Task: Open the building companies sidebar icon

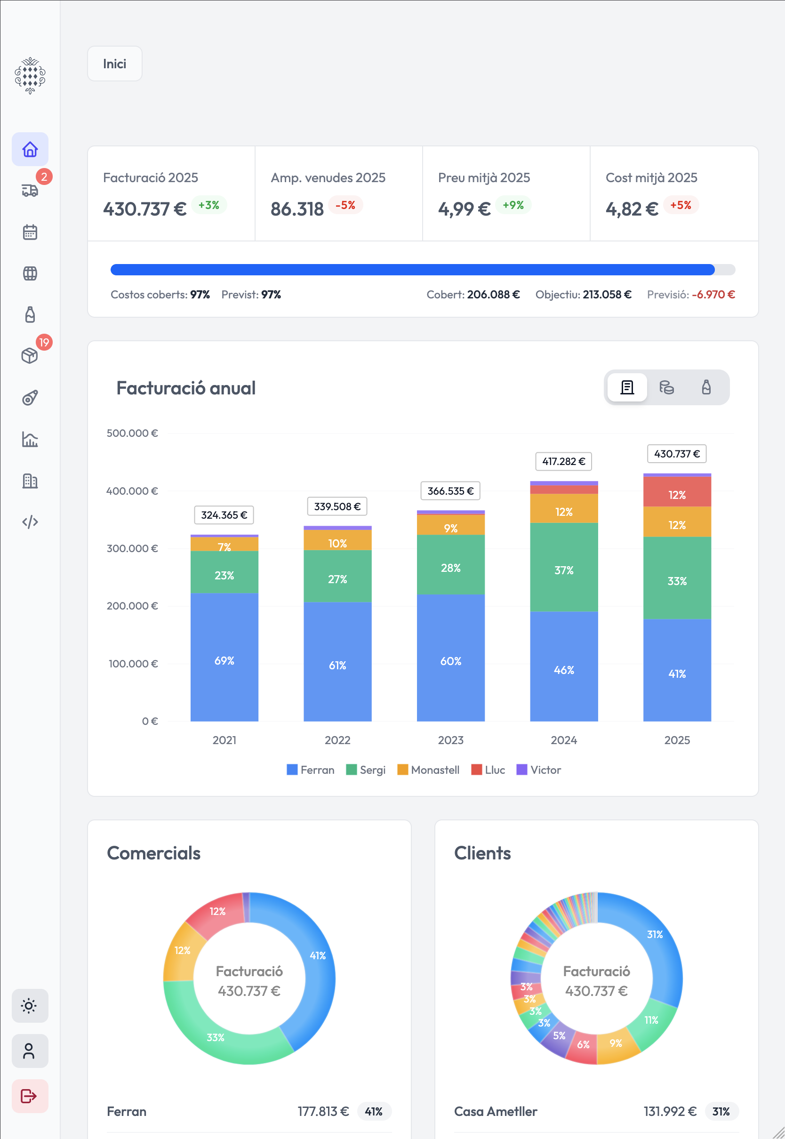Action: (30, 481)
